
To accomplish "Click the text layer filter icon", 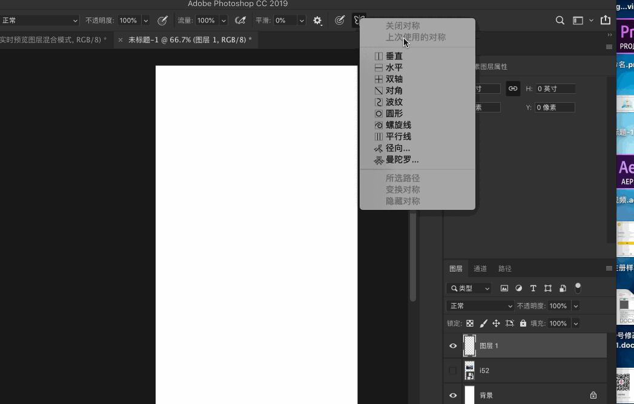I will pos(533,288).
